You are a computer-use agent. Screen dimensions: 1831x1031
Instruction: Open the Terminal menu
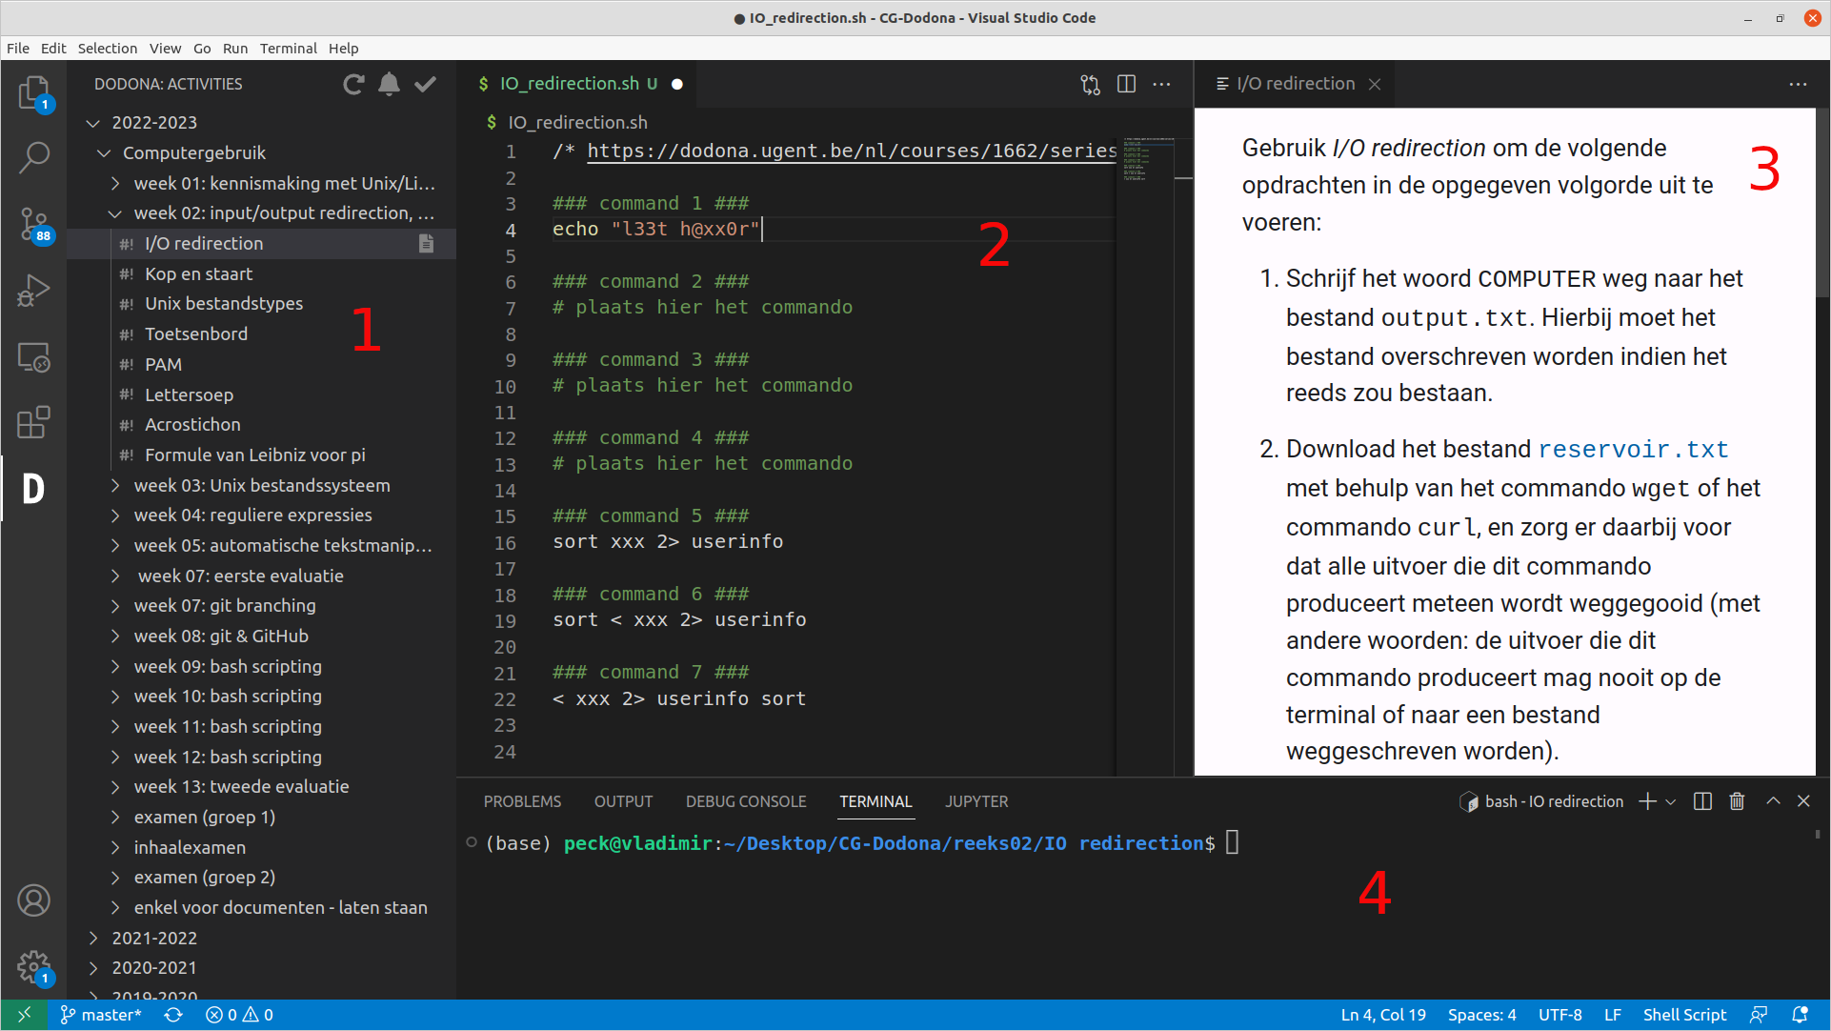[288, 48]
